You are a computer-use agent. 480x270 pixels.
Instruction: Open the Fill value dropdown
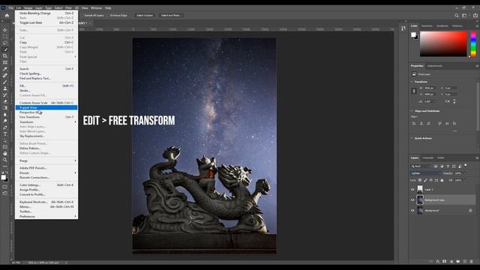pyautogui.click(x=464, y=180)
